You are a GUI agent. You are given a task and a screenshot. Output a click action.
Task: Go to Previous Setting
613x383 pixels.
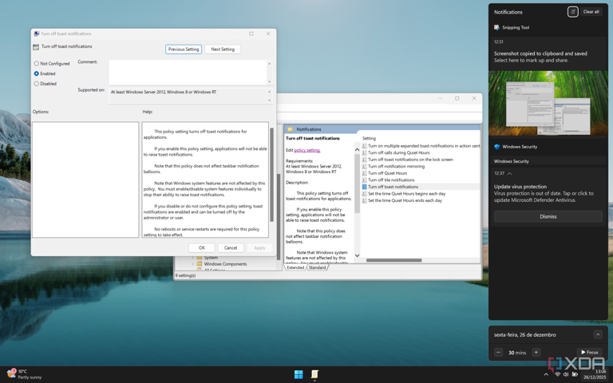point(184,49)
